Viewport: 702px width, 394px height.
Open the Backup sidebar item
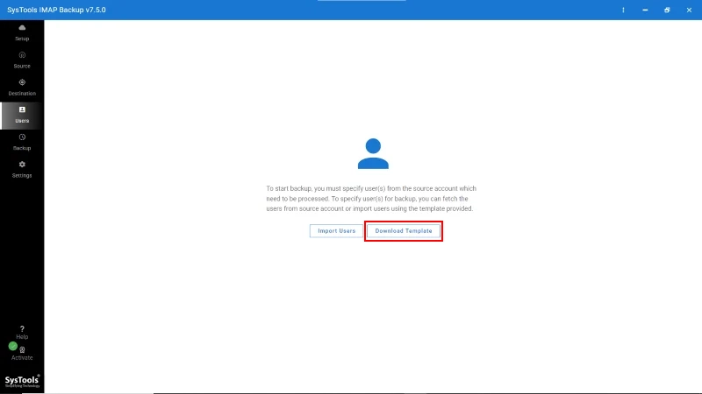tap(22, 143)
